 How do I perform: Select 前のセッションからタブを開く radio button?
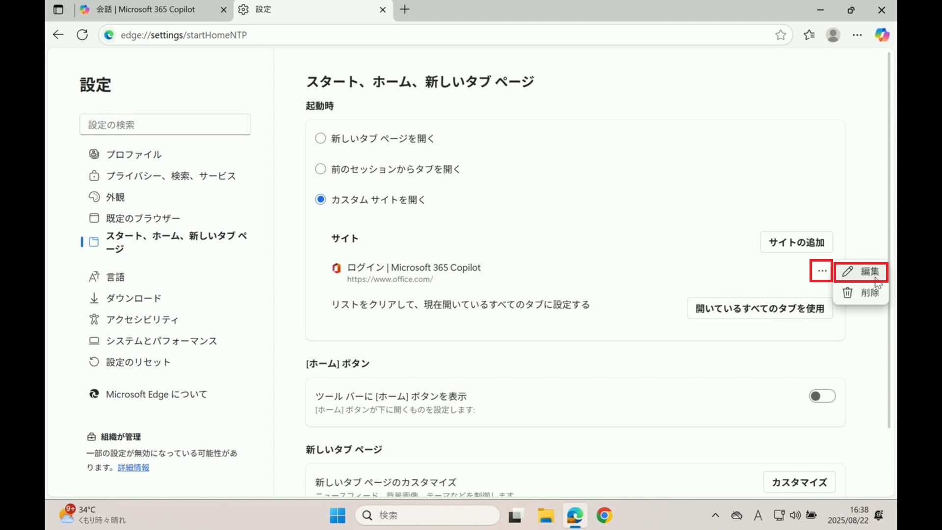320,169
